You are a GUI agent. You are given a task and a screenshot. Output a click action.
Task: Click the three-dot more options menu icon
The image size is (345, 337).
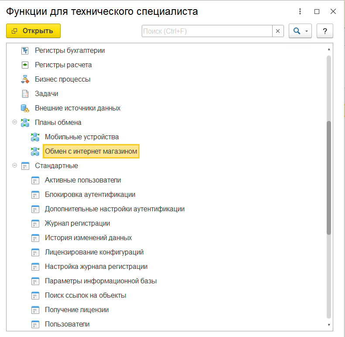pos(300,12)
